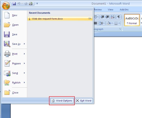Click the Publish network folder icon
The image size is (142, 118).
(7, 83)
